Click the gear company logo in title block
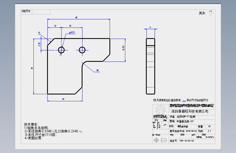This screenshot has height=153, width=236. 160,110
